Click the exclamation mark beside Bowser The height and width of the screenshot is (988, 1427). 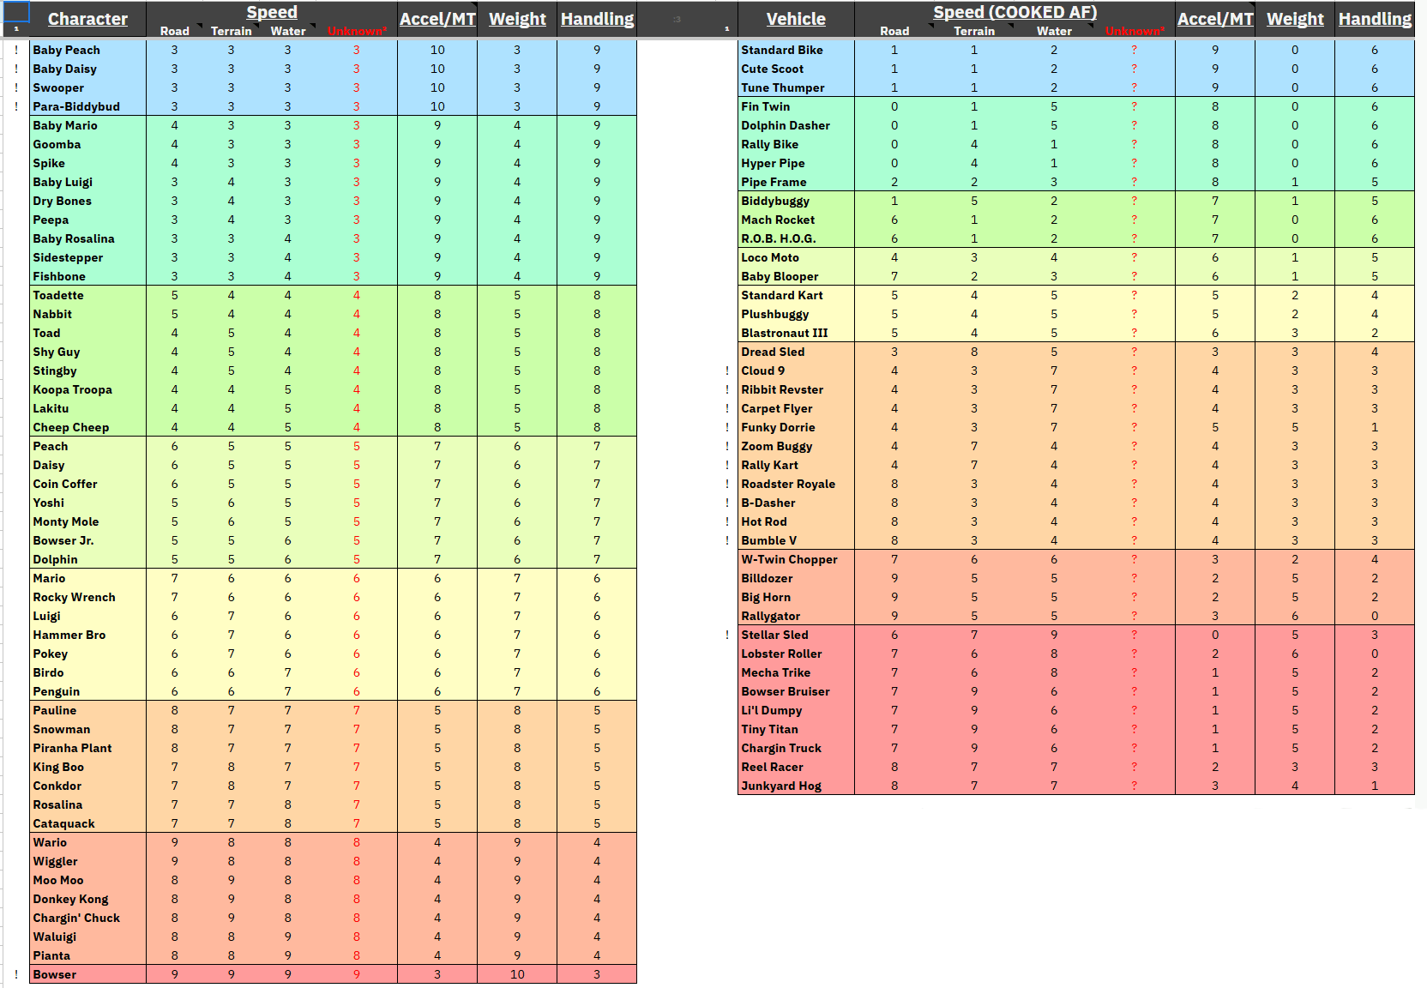16,974
